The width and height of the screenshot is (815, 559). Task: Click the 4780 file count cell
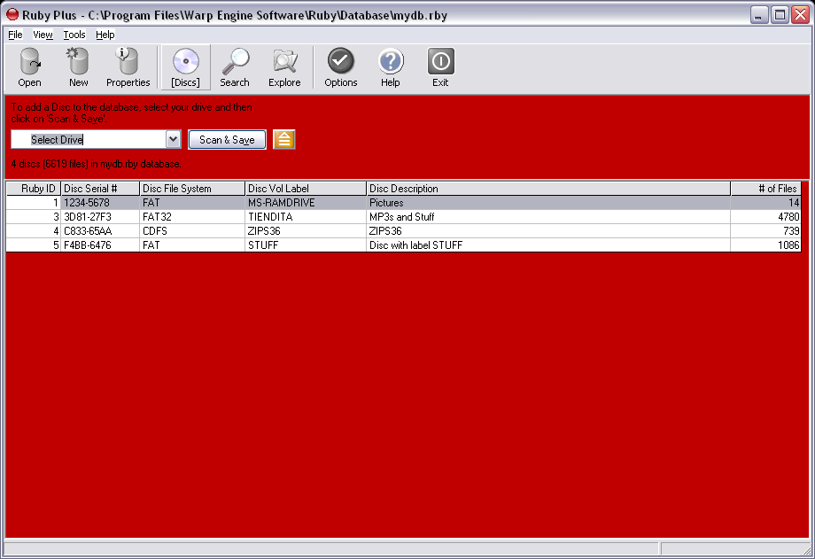pos(765,217)
